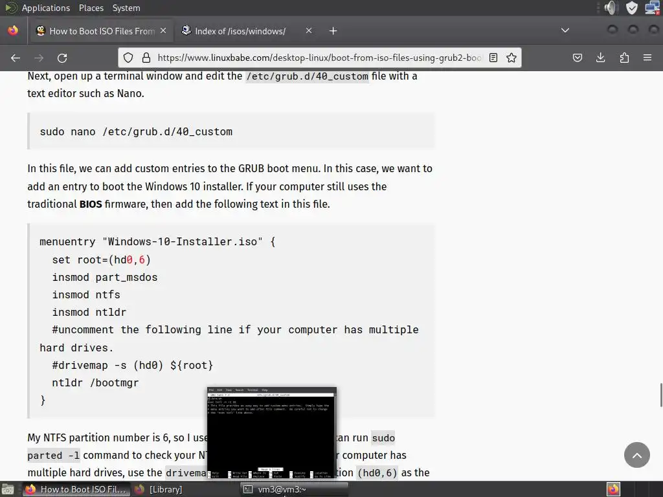The image size is (663, 497).
Task: Expand the list all tabs chevron
Action: (565, 30)
